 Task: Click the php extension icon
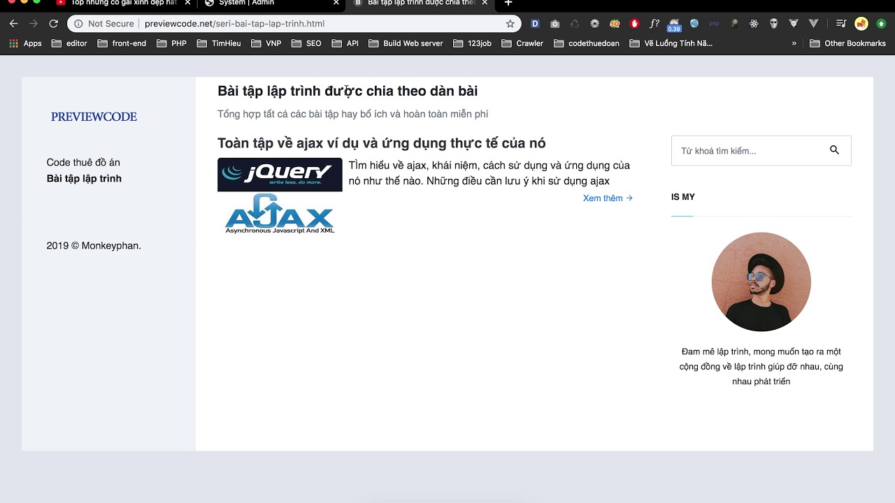coord(714,24)
